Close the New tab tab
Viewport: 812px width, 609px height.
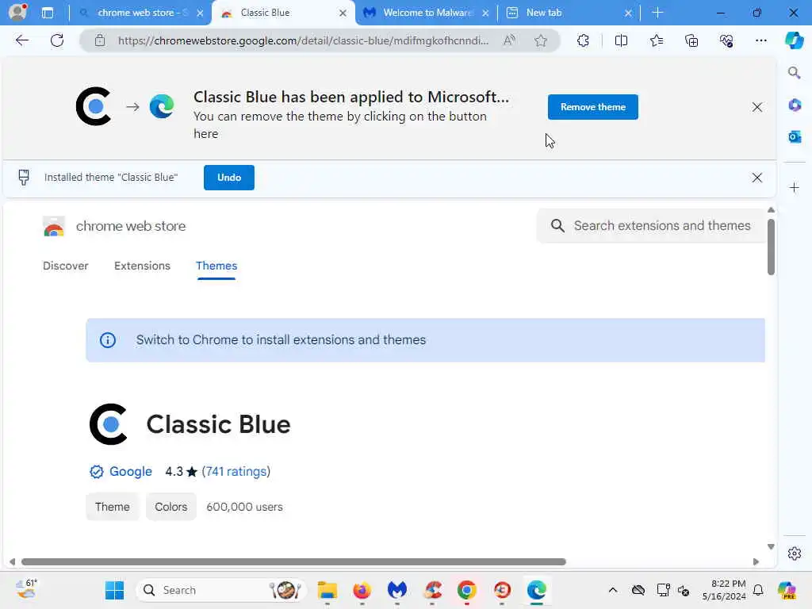click(x=628, y=13)
